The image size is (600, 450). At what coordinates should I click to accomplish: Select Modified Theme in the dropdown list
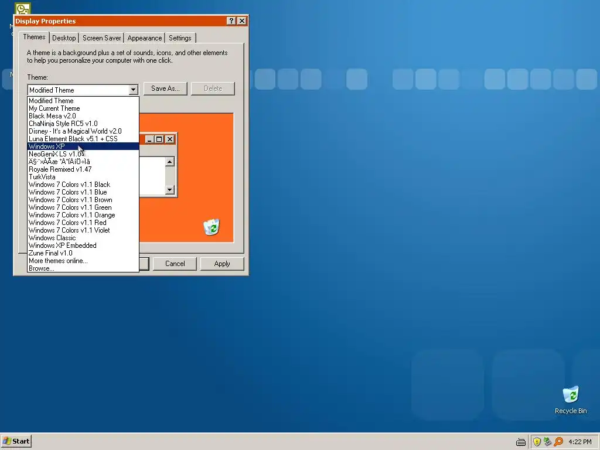pos(83,101)
